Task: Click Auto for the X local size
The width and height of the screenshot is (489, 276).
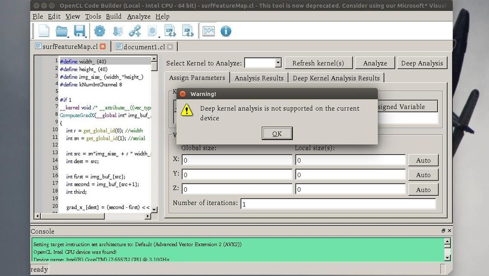Action: pyautogui.click(x=423, y=160)
